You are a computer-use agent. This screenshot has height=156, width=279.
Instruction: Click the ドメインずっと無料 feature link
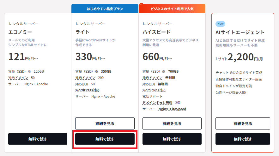(157, 103)
